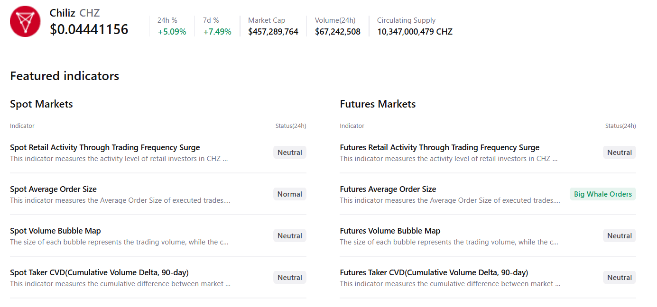This screenshot has width=657, height=307.
Task: Click the Market Cap label
Action: 267,20
